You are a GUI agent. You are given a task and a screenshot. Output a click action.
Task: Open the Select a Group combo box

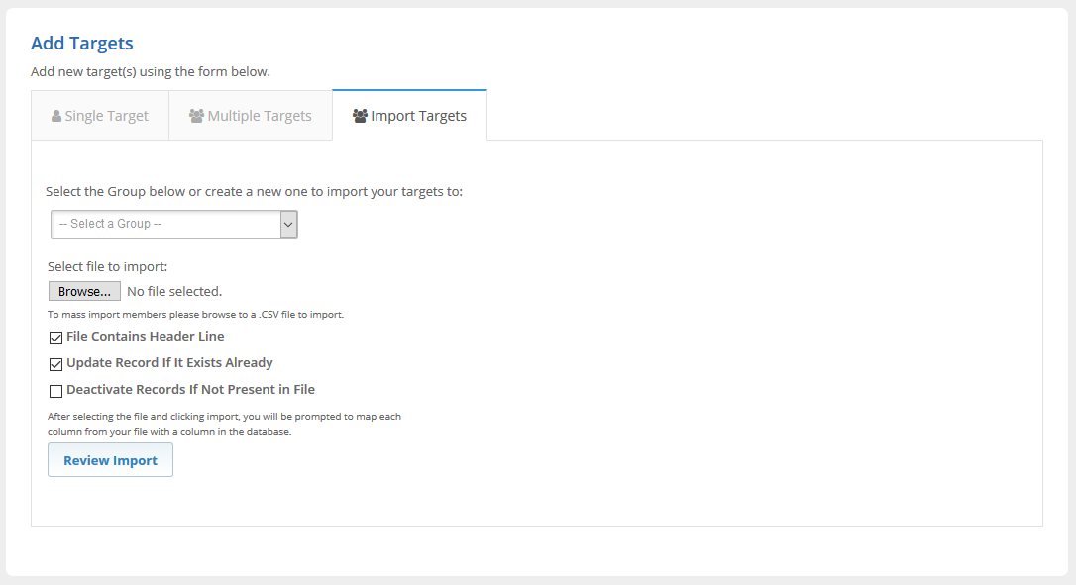pos(165,225)
